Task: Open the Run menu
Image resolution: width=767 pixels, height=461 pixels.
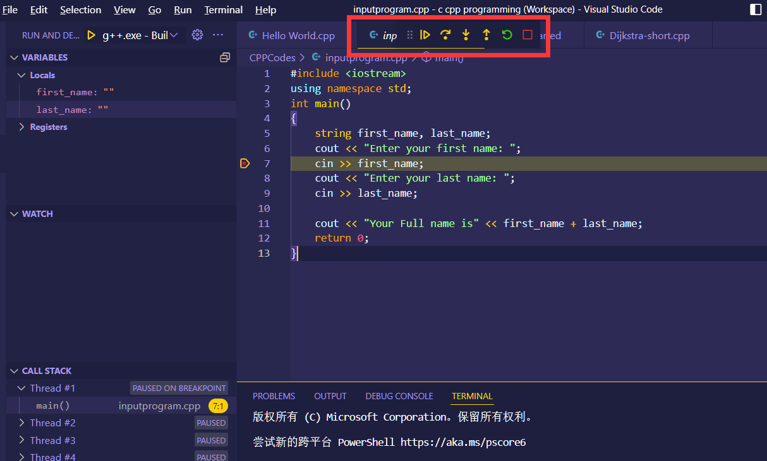Action: click(x=183, y=9)
